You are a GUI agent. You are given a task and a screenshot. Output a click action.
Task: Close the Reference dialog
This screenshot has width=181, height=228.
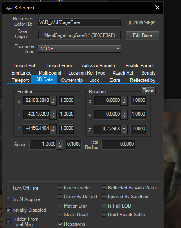pyautogui.click(x=157, y=7)
